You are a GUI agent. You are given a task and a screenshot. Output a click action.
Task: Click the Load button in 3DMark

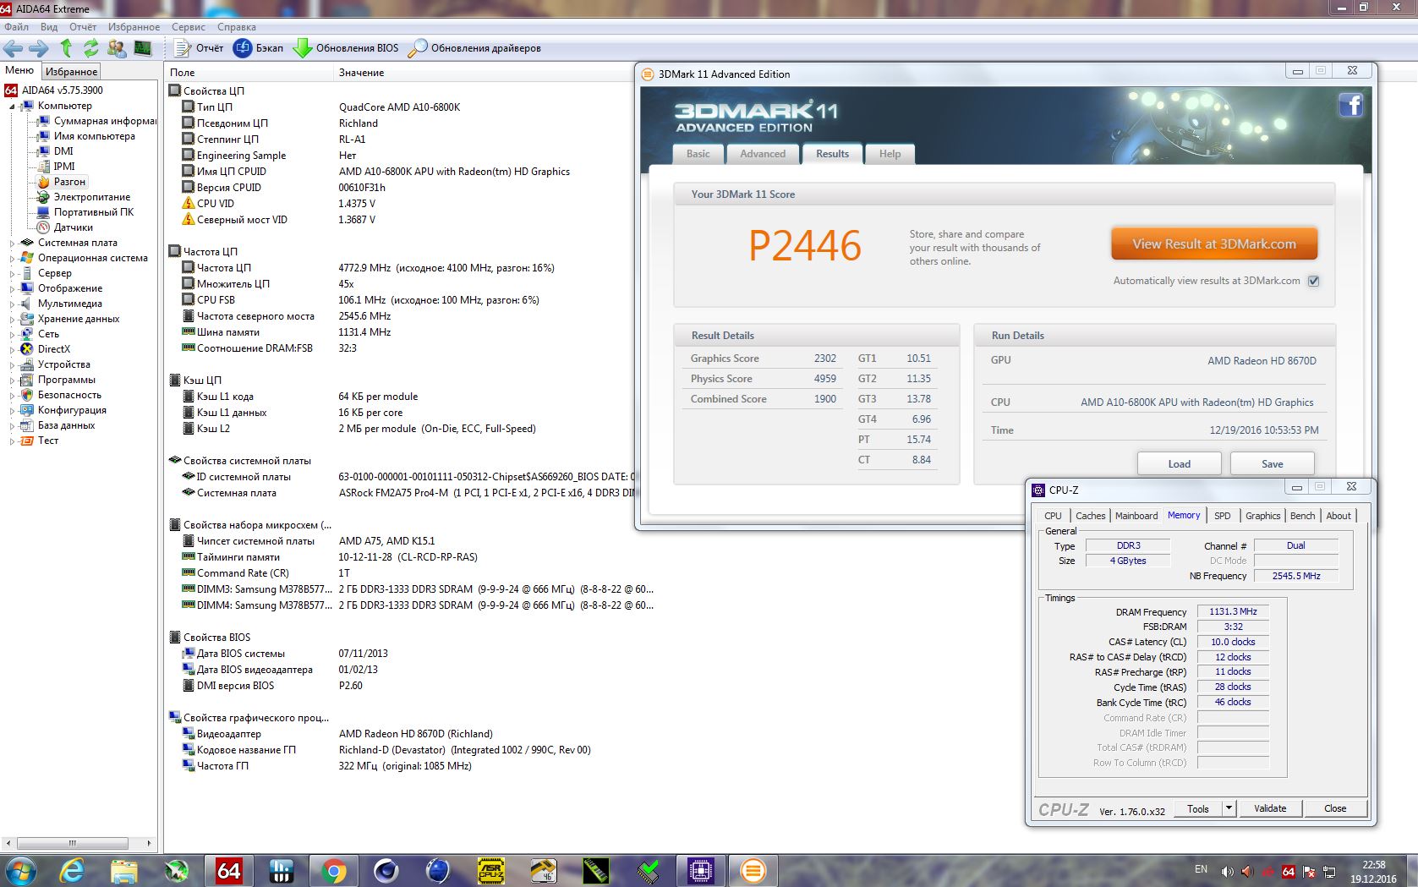[1179, 463]
